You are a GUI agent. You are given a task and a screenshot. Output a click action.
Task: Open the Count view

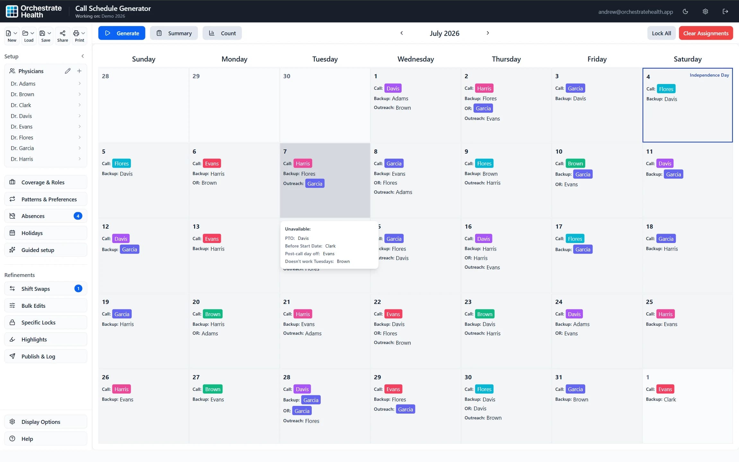[x=222, y=33]
